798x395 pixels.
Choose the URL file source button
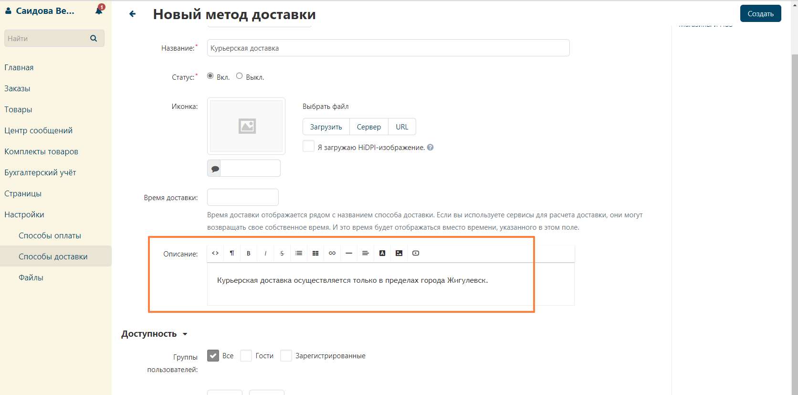pos(402,127)
